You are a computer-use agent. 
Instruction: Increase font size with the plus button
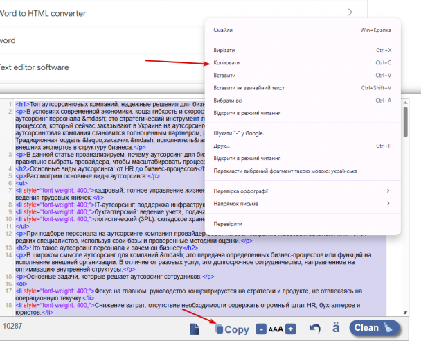(291, 329)
